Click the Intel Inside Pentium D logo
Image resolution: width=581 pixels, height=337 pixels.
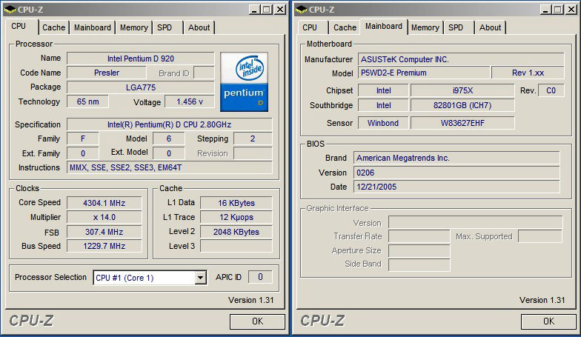coord(244,81)
